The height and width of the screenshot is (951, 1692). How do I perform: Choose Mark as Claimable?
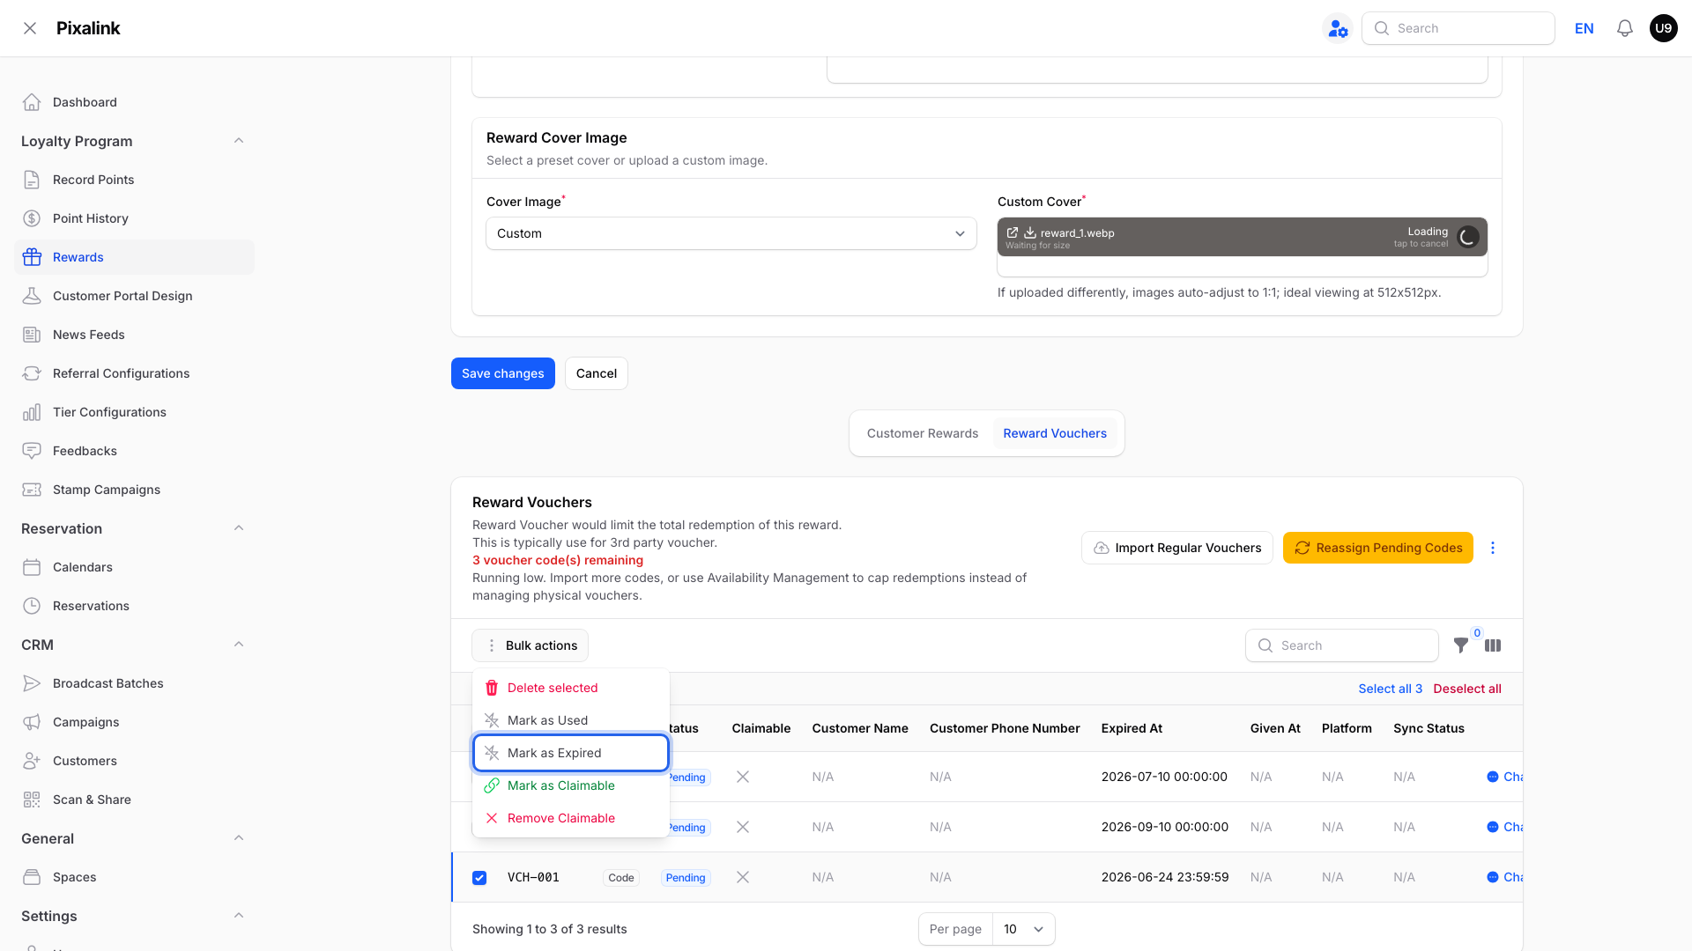571,785
